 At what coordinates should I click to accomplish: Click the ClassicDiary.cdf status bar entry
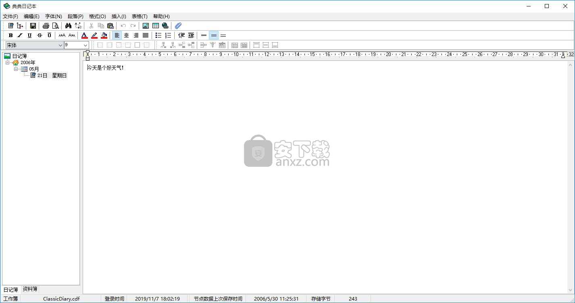[x=61, y=299]
